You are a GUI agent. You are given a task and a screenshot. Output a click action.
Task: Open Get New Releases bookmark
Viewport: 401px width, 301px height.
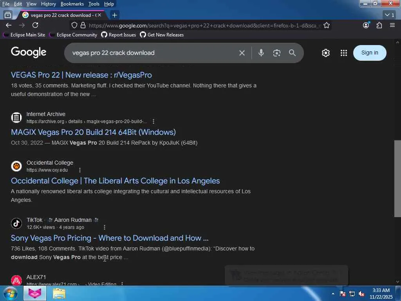tap(162, 35)
